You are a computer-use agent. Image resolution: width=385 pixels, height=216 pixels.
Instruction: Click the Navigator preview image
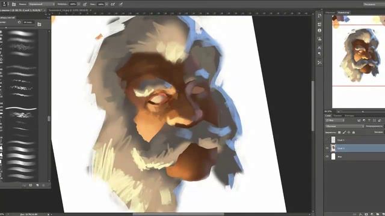pyautogui.click(x=359, y=61)
